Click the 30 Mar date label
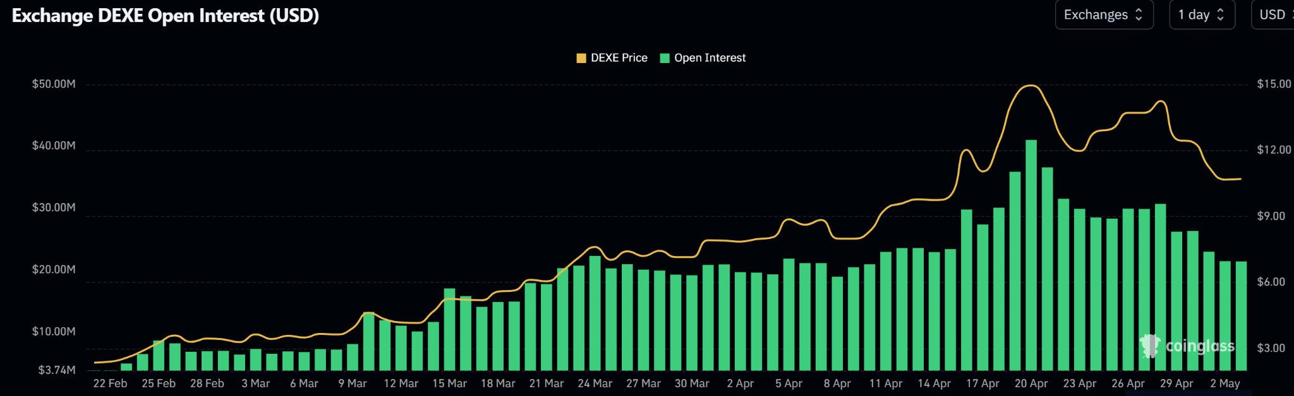 click(x=692, y=383)
